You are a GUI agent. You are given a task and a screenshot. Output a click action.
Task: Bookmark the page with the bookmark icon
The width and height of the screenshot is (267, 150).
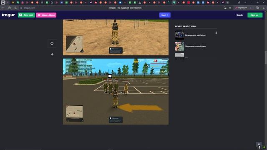click(230, 8)
